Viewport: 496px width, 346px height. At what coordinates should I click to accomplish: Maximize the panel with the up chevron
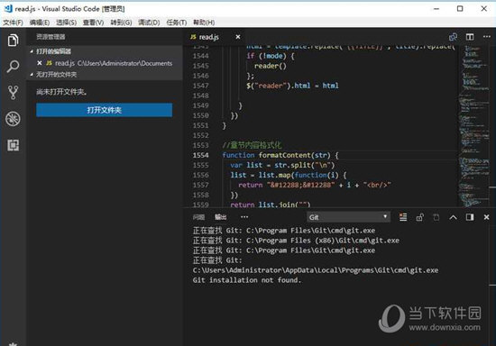click(453, 217)
